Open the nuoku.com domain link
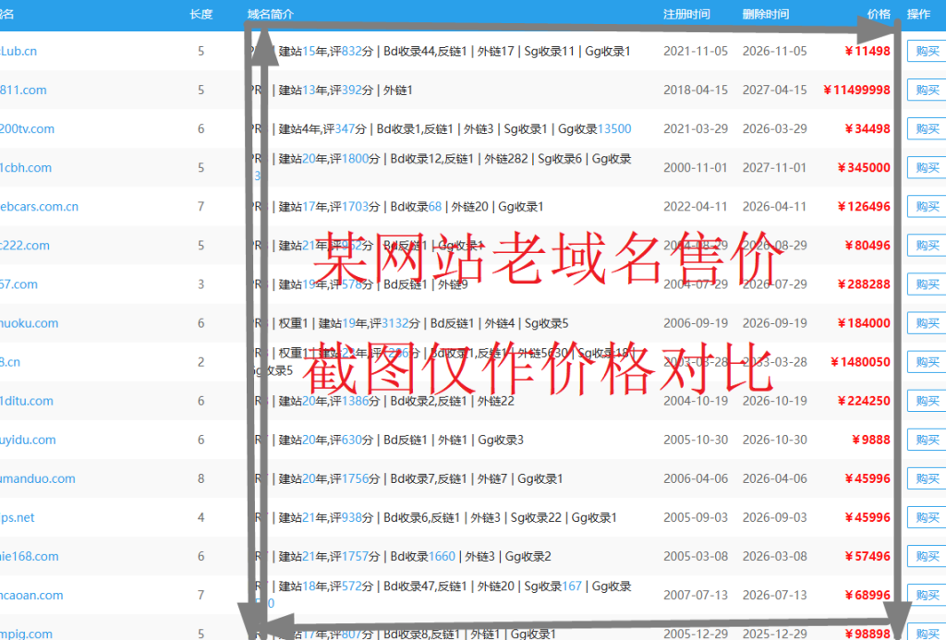This screenshot has width=946, height=640. tap(30, 323)
